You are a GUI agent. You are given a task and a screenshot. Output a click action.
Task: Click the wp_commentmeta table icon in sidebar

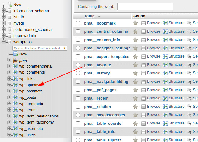[x=15, y=66]
